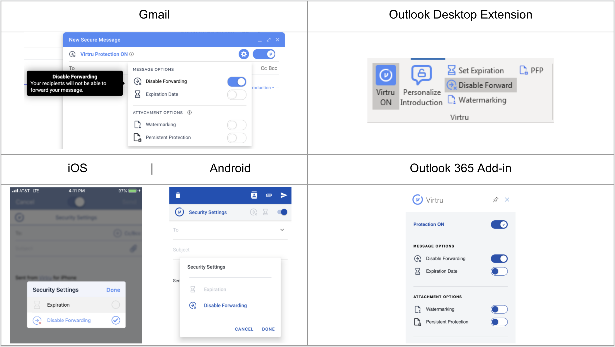
Task: Pop out the New Secure Message window
Action: coord(269,40)
